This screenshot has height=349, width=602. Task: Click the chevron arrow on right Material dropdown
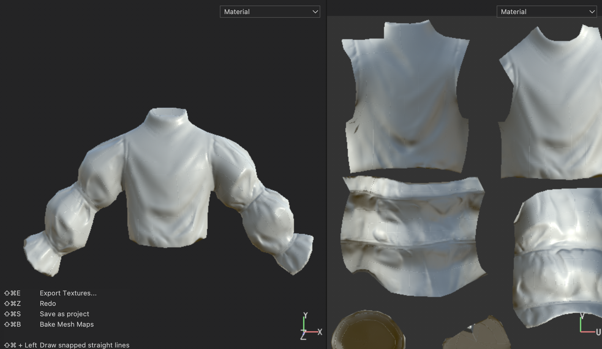coord(592,12)
